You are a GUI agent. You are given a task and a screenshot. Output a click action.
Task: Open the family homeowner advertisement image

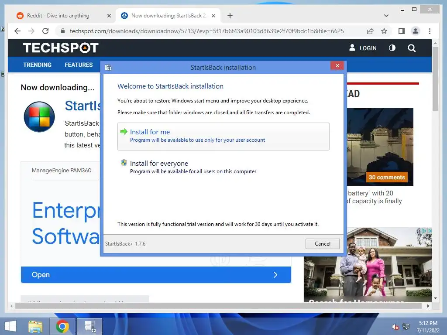click(x=368, y=265)
